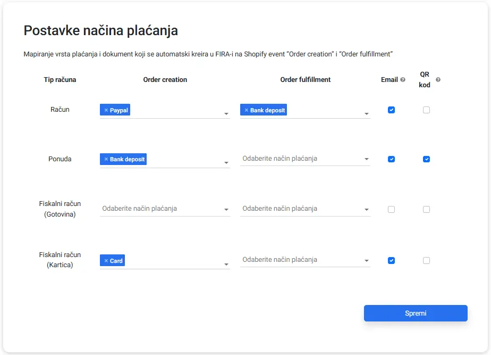Uncheck Email checkbox for Račun row
The height and width of the screenshot is (355, 491).
tap(391, 110)
